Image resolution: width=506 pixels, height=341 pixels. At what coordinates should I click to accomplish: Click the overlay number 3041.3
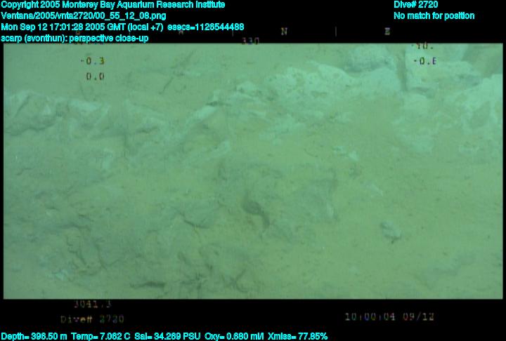coord(93,304)
